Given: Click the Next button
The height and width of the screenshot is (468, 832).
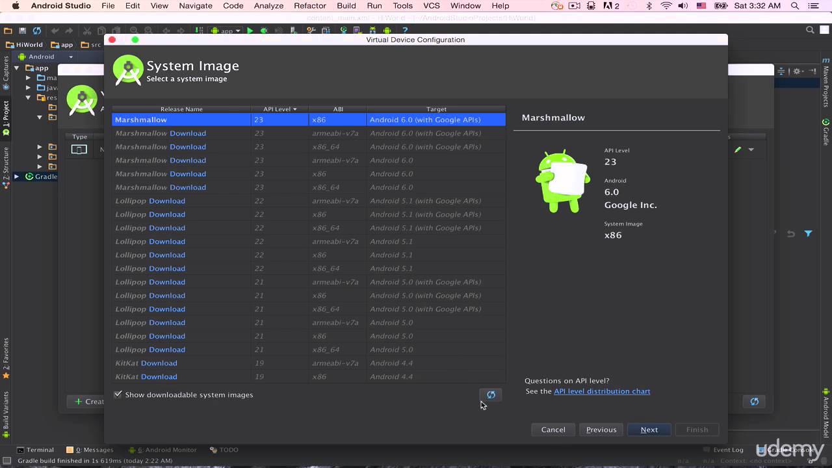Looking at the screenshot, I should (x=649, y=430).
